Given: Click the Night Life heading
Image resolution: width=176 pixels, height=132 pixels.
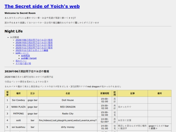Looking at the screenshot, I should click(14, 31).
